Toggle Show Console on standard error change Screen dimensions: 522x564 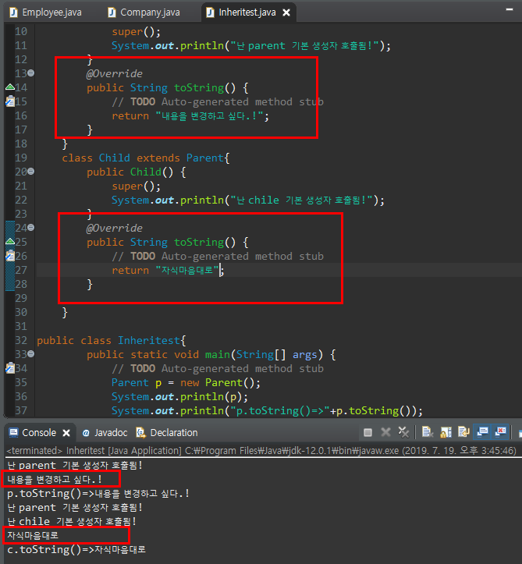click(500, 432)
